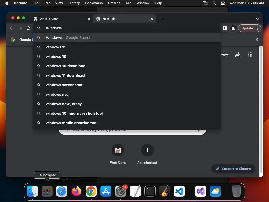The height and width of the screenshot is (202, 269).
Task: Open a new tab with plus button
Action: (x=162, y=19)
